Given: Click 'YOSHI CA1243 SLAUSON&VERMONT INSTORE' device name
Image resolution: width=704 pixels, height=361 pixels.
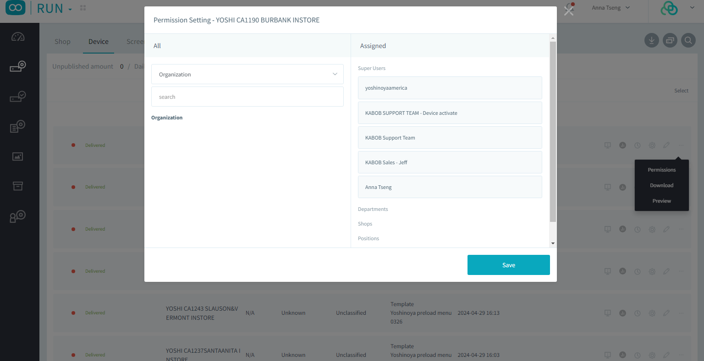Looking at the screenshot, I should coord(202,313).
